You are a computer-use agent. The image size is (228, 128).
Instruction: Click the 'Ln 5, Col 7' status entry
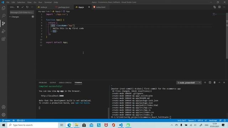pos(181,121)
